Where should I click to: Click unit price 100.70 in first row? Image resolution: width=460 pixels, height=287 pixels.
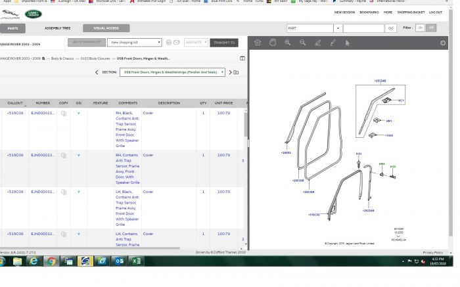click(223, 113)
